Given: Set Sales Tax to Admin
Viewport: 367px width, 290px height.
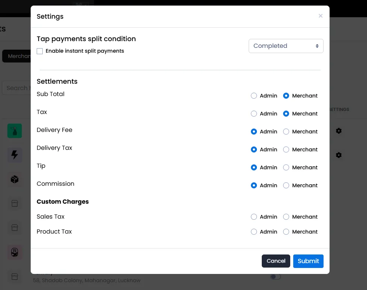Looking at the screenshot, I should click(x=254, y=217).
